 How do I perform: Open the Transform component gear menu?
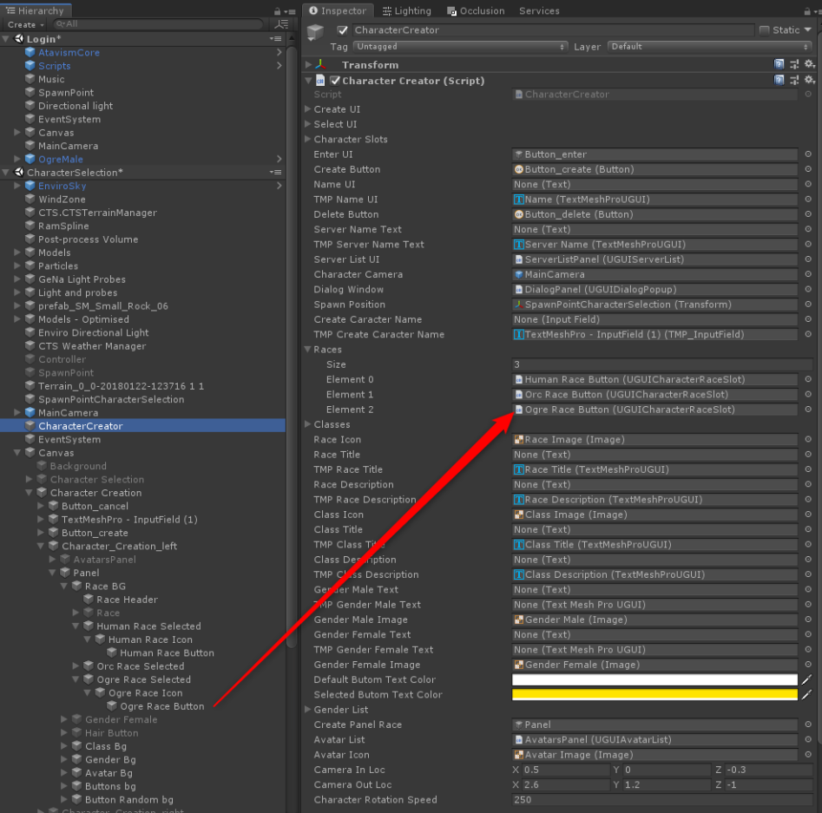tap(809, 64)
